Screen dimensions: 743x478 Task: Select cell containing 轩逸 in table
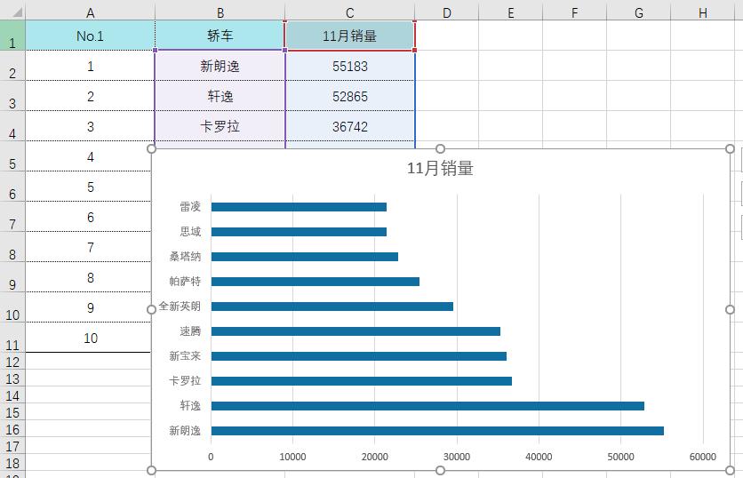click(x=220, y=96)
